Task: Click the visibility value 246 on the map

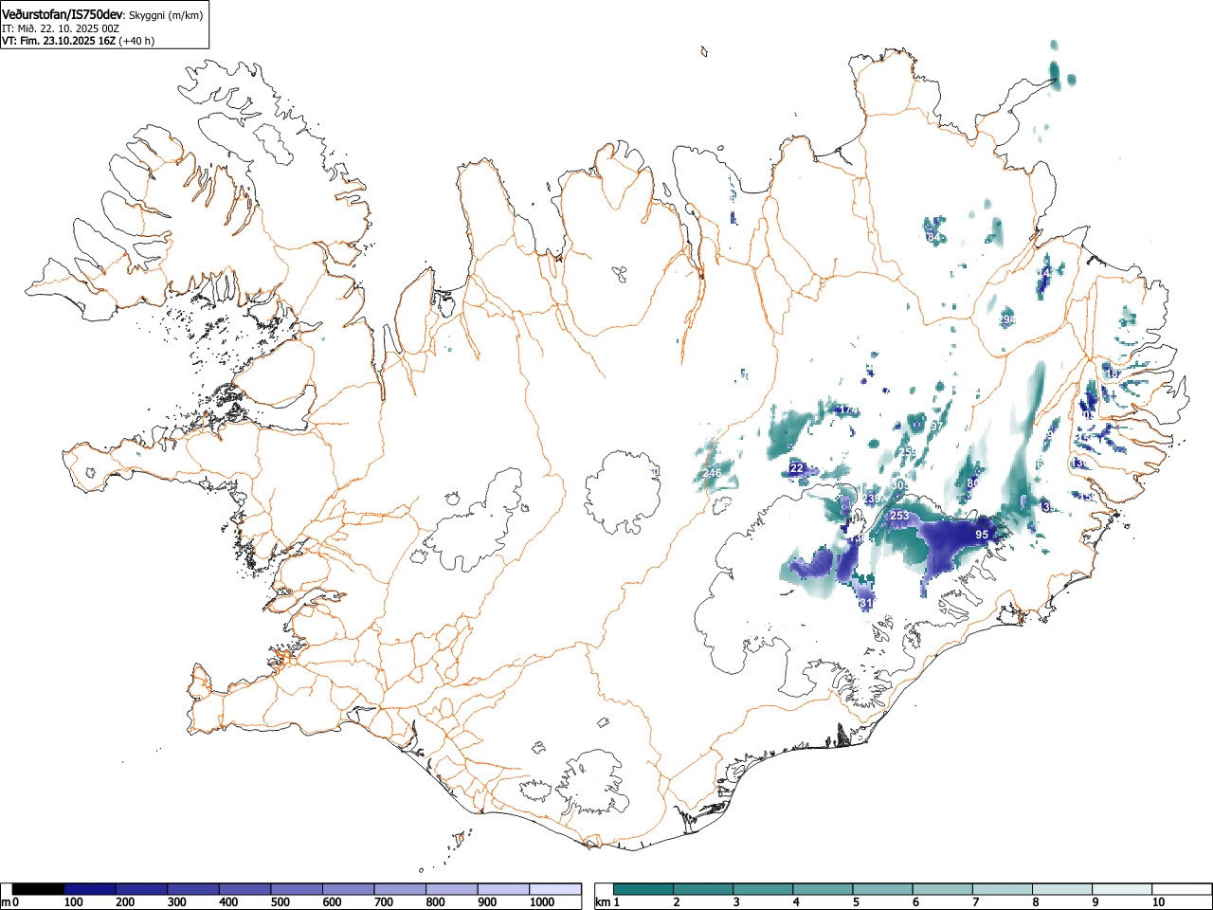Action: click(x=712, y=473)
